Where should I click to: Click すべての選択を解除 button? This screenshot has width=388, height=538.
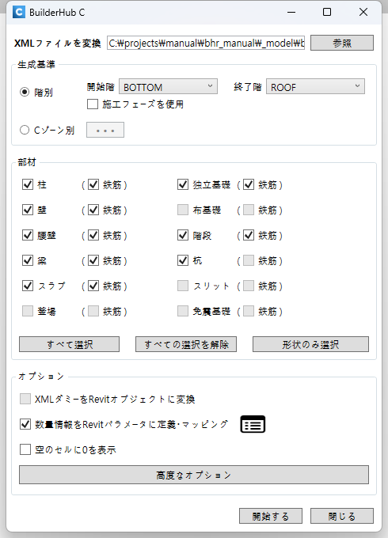[186, 344]
